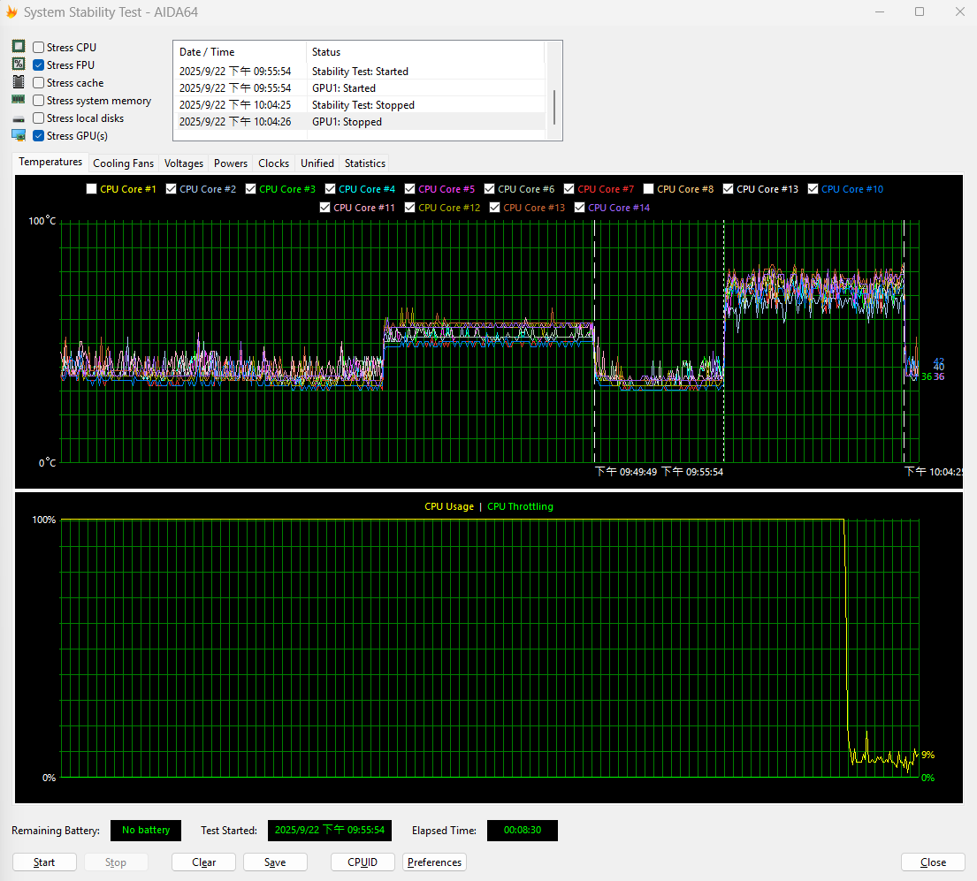Viewport: 977px width, 881px height.
Task: Click the RAM module icon beside Stress system memory
Action: coord(18,100)
